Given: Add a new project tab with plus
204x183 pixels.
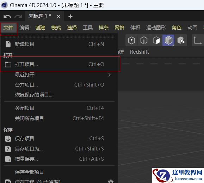Looking at the screenshot, I should click(70, 17).
